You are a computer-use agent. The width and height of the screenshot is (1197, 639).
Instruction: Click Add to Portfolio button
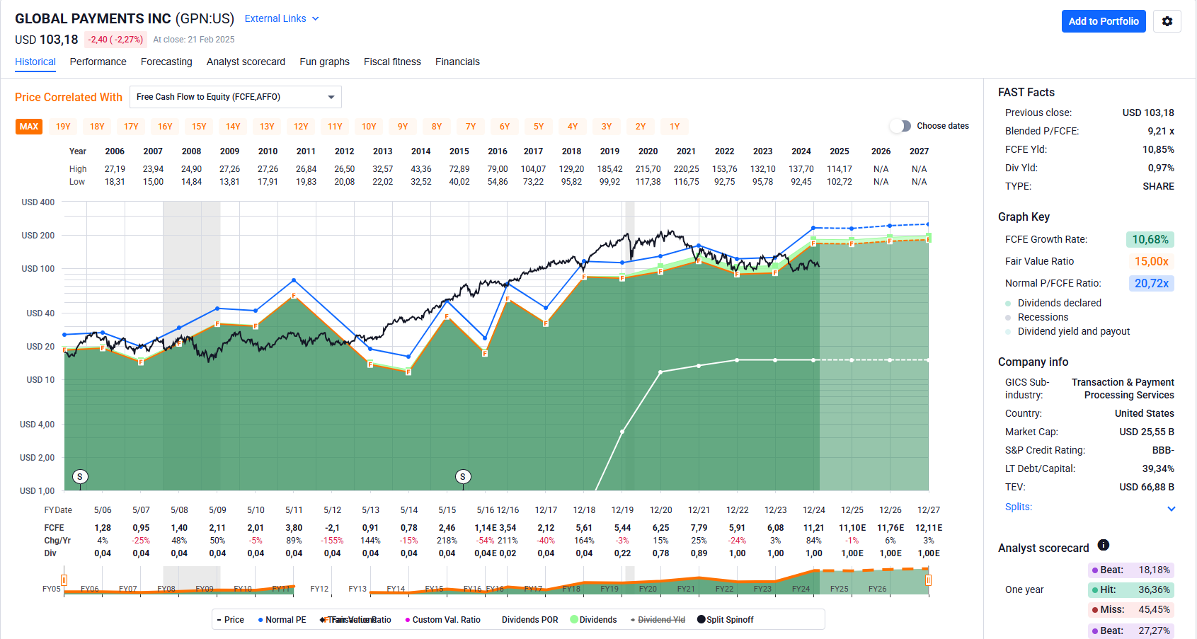1103,21
